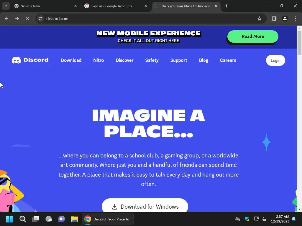The height and width of the screenshot is (226, 302).
Task: Toggle Chrome side panel icon
Action: (274, 19)
